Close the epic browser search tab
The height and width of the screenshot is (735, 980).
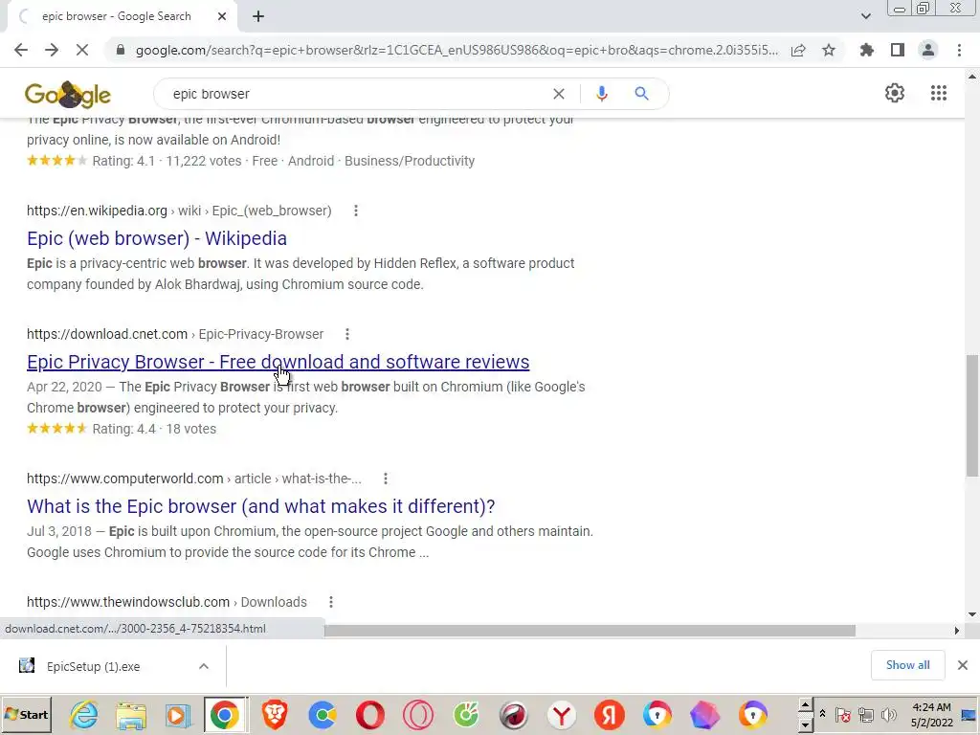coord(222,17)
